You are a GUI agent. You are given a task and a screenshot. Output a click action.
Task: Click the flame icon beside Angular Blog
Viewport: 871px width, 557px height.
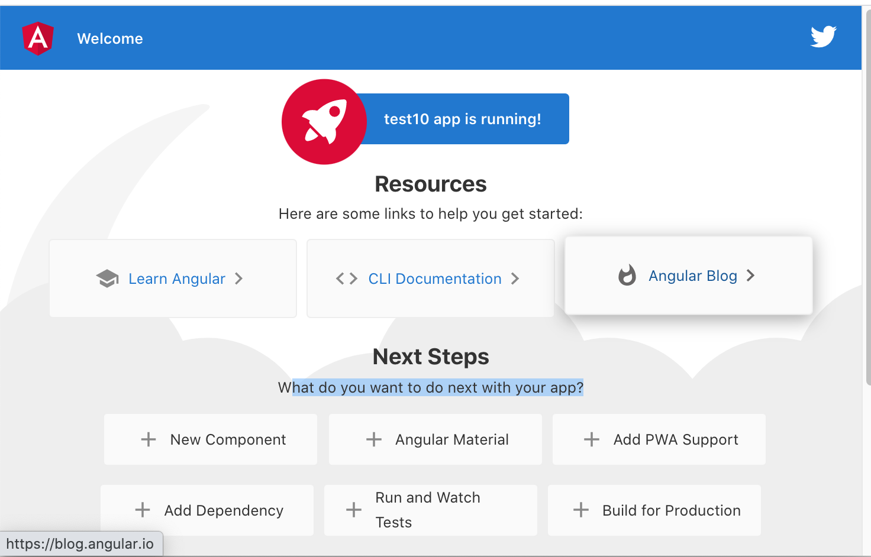pyautogui.click(x=627, y=275)
